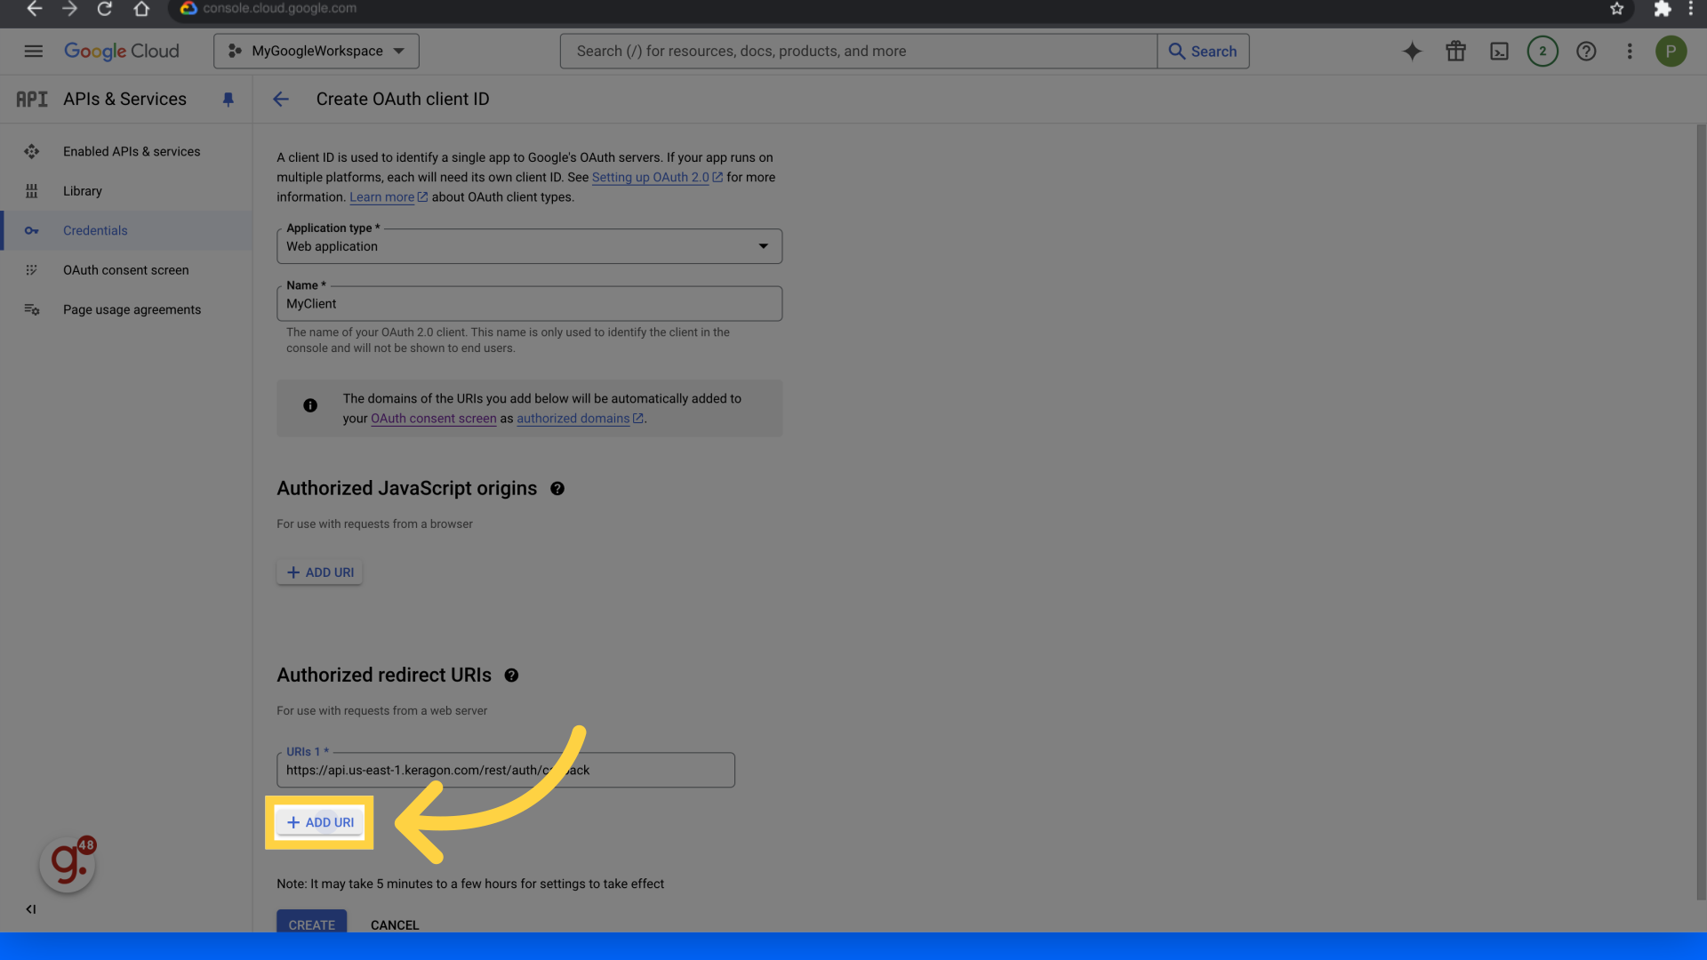1707x960 pixels.
Task: Activate Cloud Shell terminal icon
Action: (x=1499, y=51)
